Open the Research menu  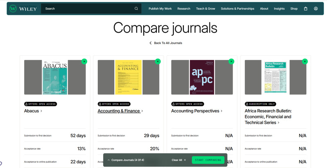184,9
